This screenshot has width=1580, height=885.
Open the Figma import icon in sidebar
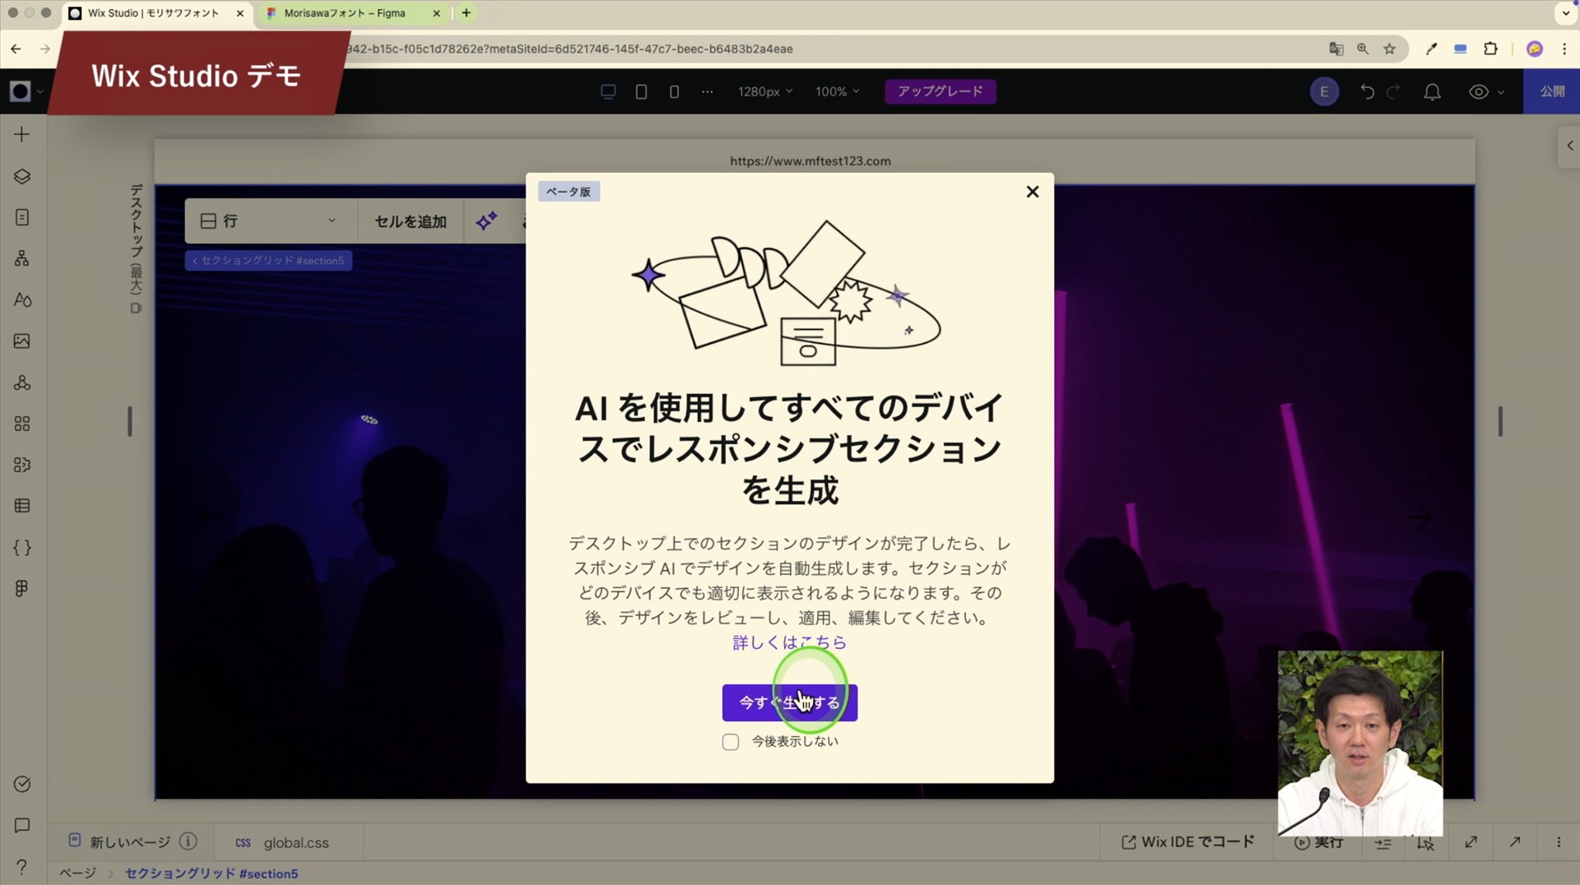click(22, 589)
